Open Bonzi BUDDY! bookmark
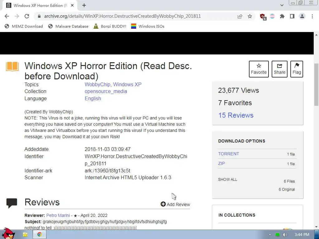Viewport: 319px width, 239px height. pyautogui.click(x=110, y=26)
